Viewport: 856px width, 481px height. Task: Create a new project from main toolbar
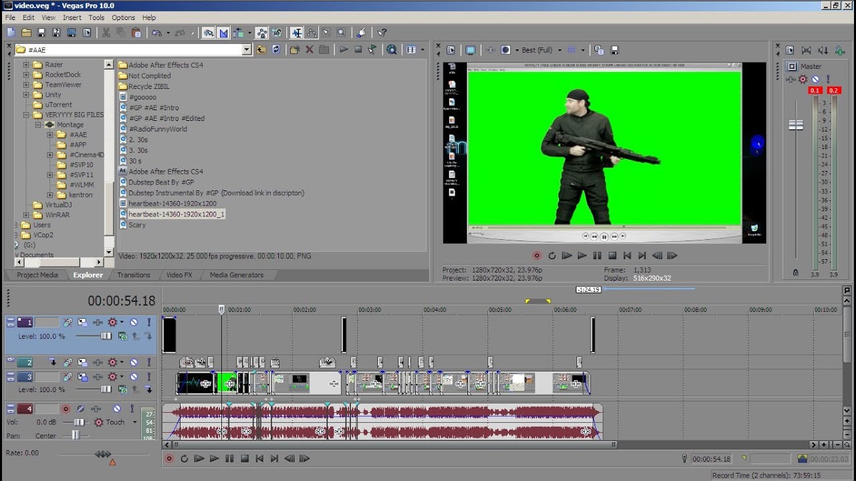(11, 32)
